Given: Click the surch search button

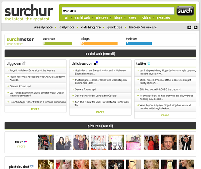Looking at the screenshot, I should coord(185,11).
